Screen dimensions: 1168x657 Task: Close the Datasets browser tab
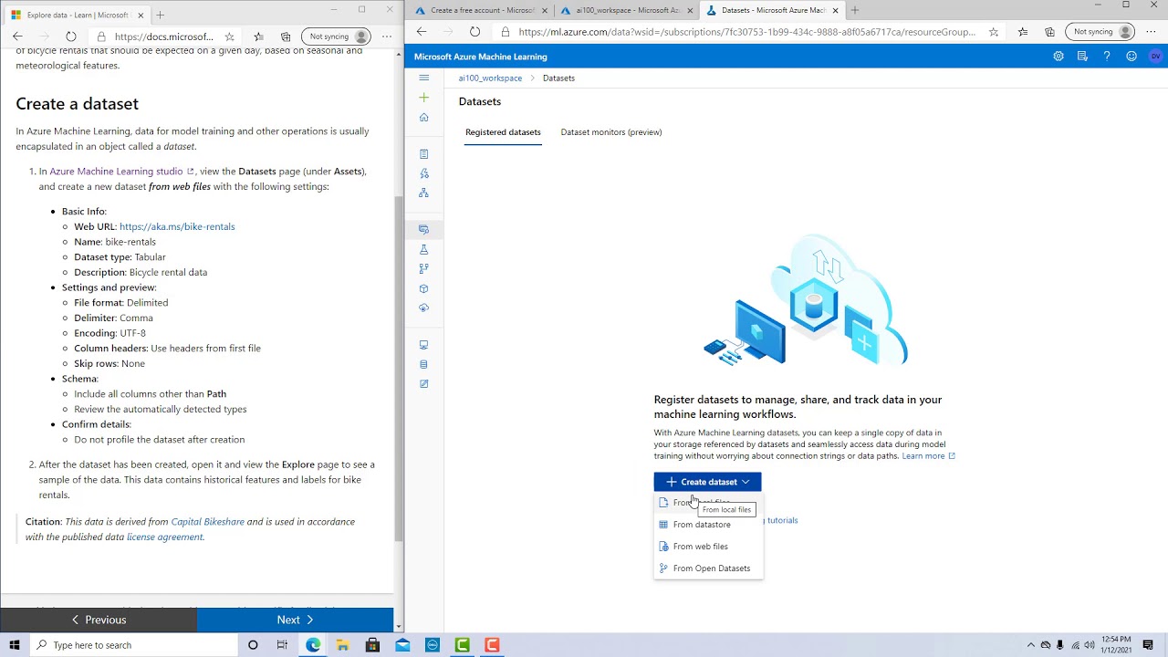pyautogui.click(x=835, y=11)
